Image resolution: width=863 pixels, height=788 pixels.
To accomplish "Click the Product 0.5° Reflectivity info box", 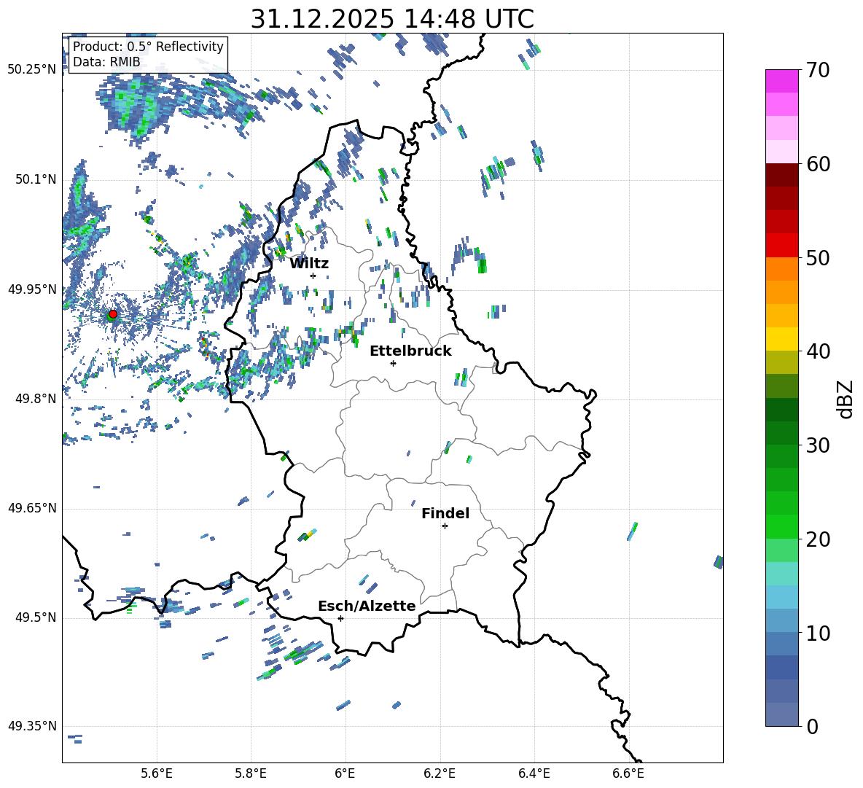I will (x=148, y=55).
